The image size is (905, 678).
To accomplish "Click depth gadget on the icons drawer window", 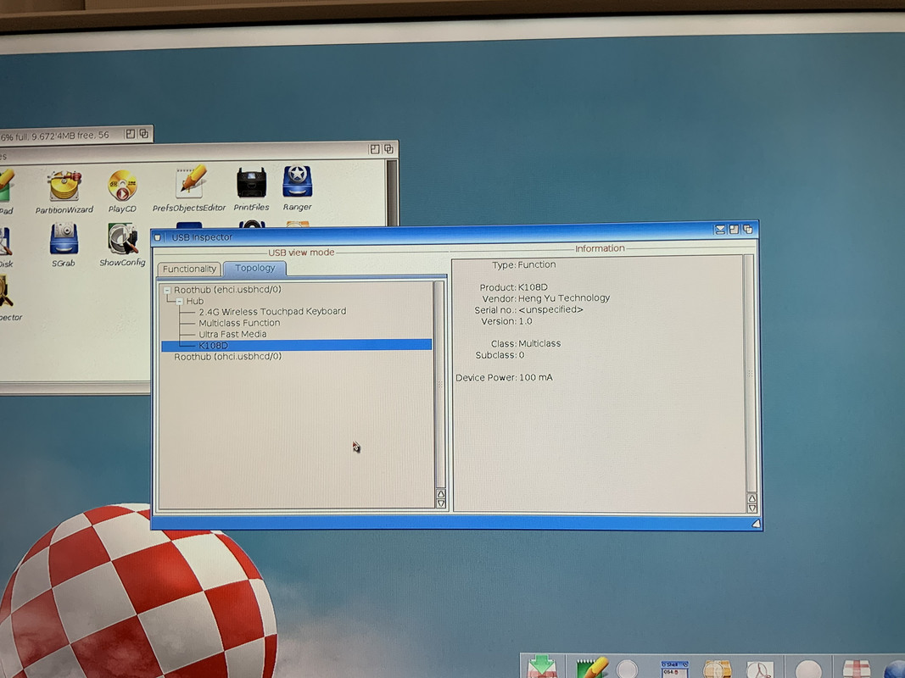I will [388, 149].
